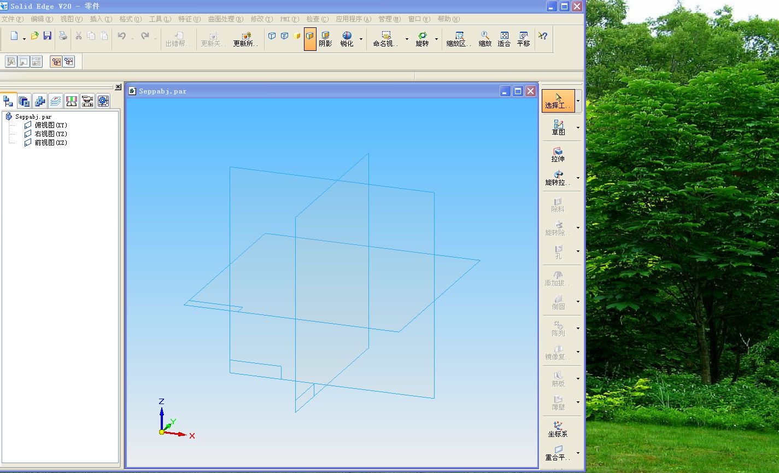This screenshot has width=779, height=473.
Task: Click the document icon in the Seppabj.par window title
Action: click(132, 91)
